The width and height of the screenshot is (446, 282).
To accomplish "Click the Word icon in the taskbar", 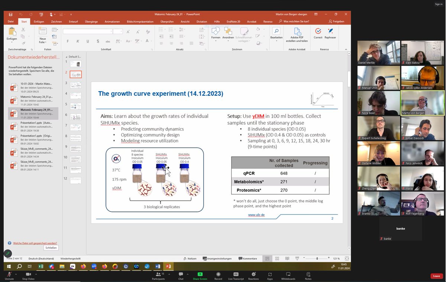I will point(158,266).
